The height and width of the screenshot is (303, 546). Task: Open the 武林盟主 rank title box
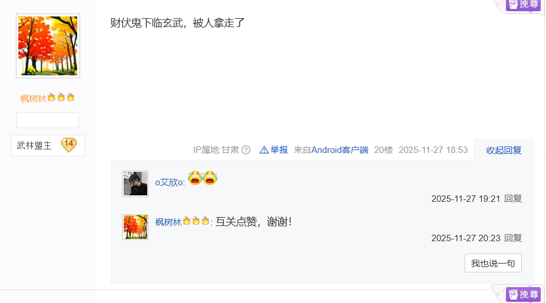tap(48, 145)
